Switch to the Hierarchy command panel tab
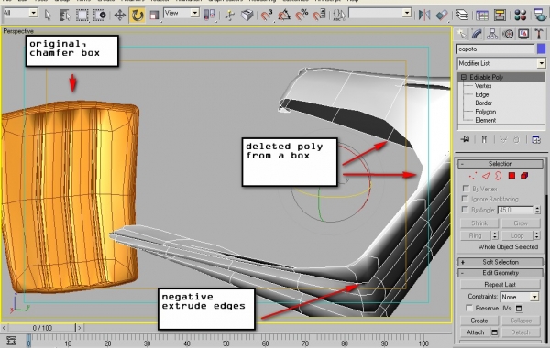 (x=492, y=34)
